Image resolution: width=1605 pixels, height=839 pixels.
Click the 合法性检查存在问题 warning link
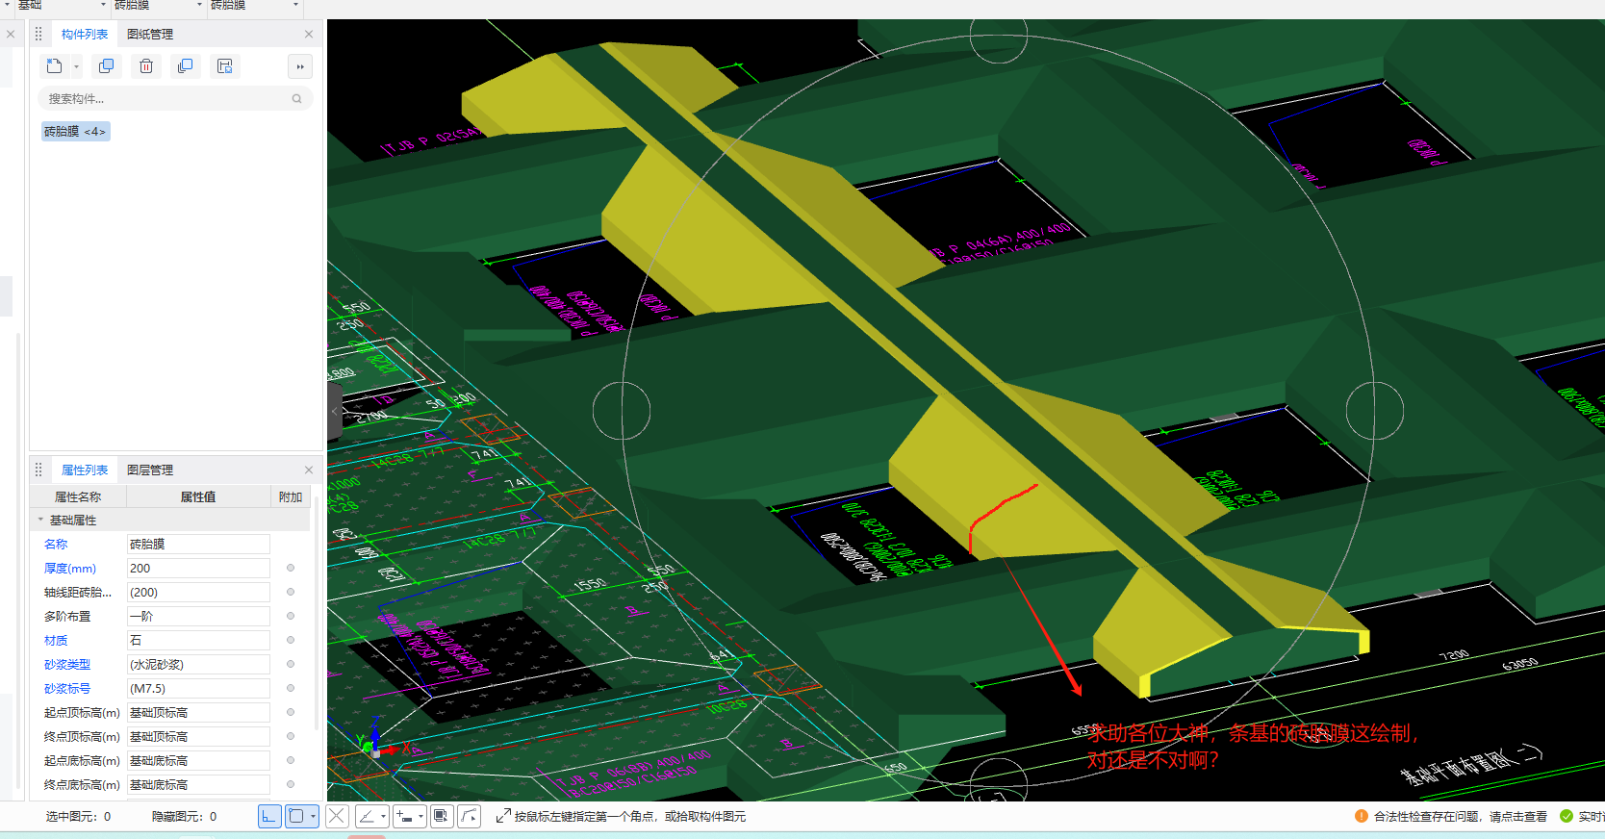[1461, 817]
